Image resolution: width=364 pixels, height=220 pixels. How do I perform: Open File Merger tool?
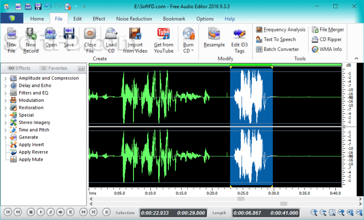(328, 30)
